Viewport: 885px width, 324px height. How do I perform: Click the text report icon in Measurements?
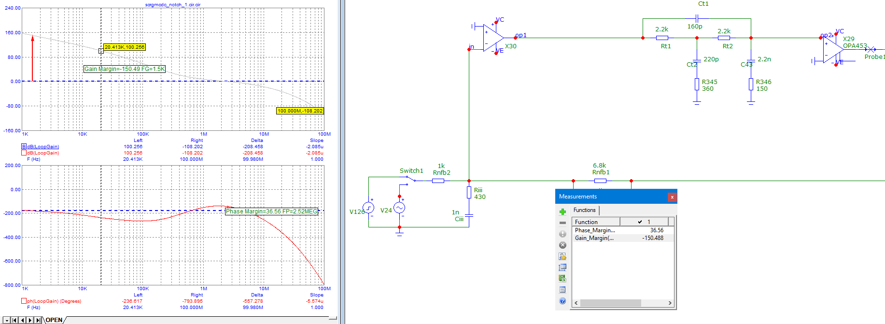[562, 290]
